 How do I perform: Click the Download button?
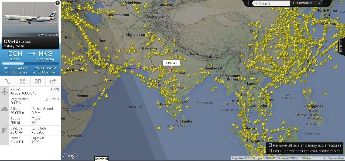coord(101,159)
